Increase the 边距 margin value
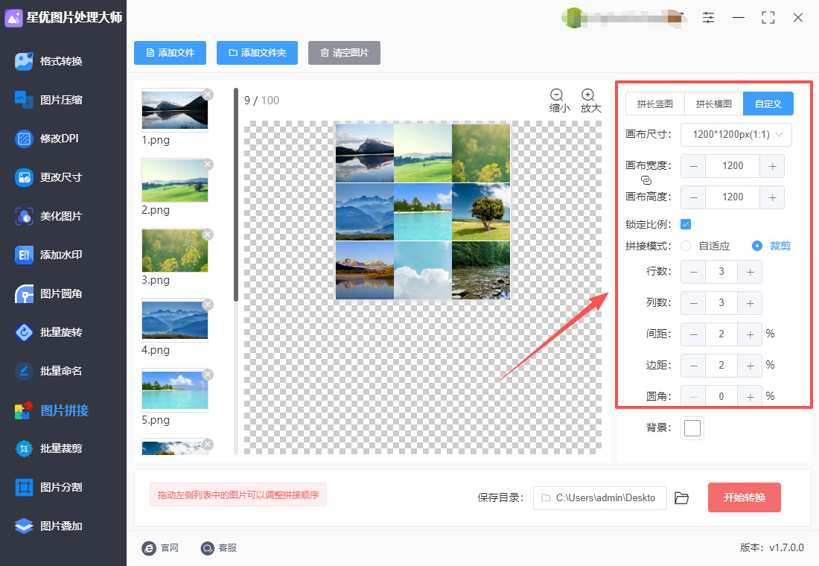 (750, 366)
